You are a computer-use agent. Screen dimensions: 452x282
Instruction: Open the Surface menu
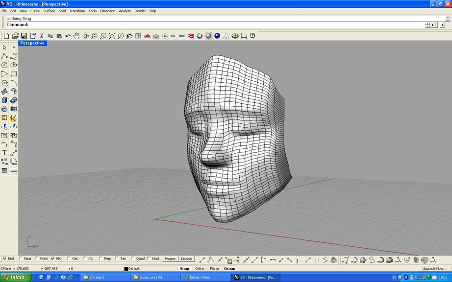click(x=49, y=11)
